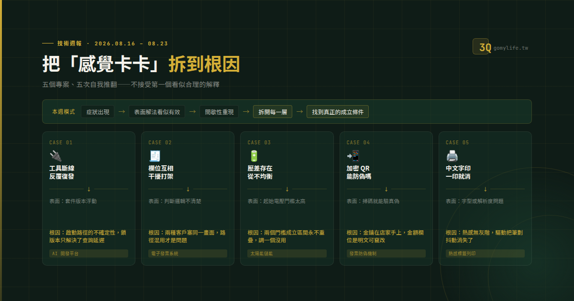Image resolution: width=574 pixels, height=301 pixels.
Task: Click the header 技術週報 · 2026.08.16 – 08.23
Action: click(x=112, y=43)
